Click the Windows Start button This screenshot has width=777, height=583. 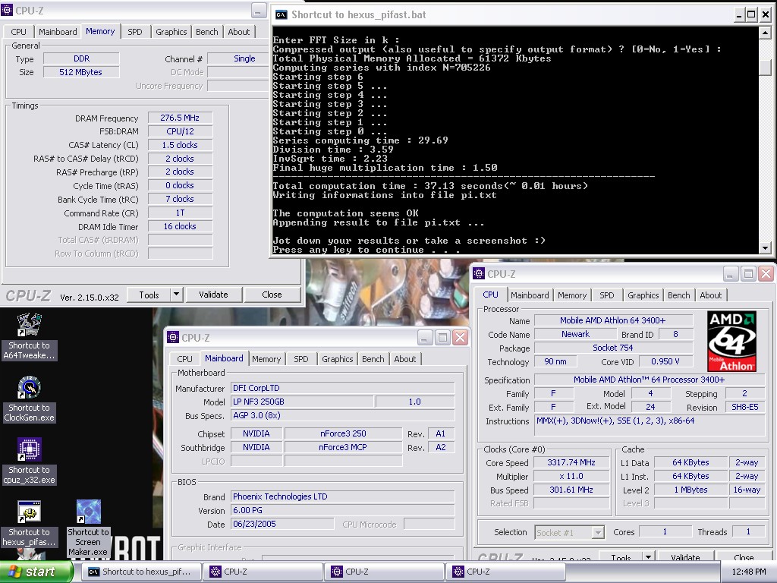36,572
